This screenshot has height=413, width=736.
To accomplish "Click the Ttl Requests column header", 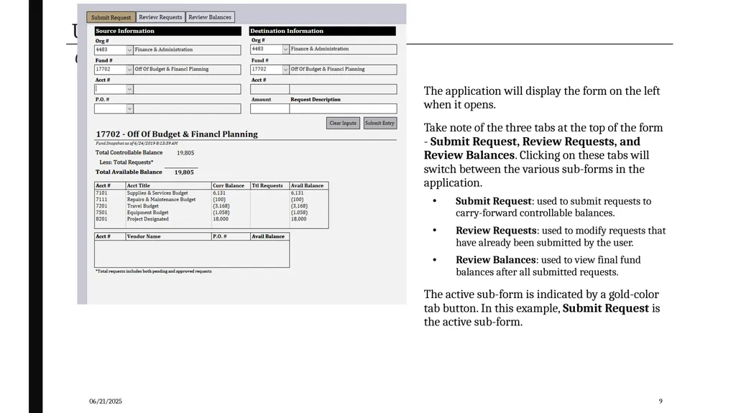I will pos(270,186).
